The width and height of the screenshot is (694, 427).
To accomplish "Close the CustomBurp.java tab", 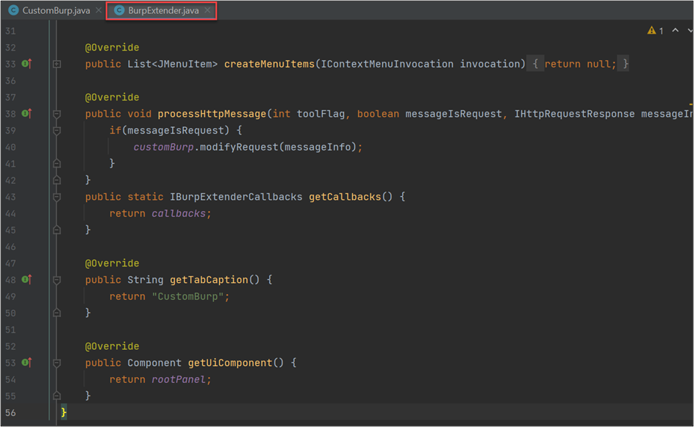I will (x=98, y=11).
